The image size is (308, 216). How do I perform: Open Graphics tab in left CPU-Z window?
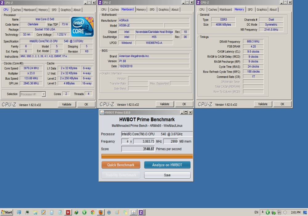[66, 10]
